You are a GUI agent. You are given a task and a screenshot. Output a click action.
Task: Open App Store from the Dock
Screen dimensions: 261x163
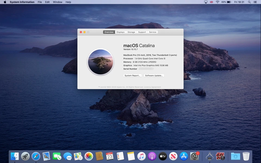[x=184, y=156]
